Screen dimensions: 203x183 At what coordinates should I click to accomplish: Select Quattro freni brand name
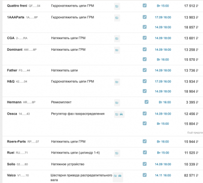(17, 6)
